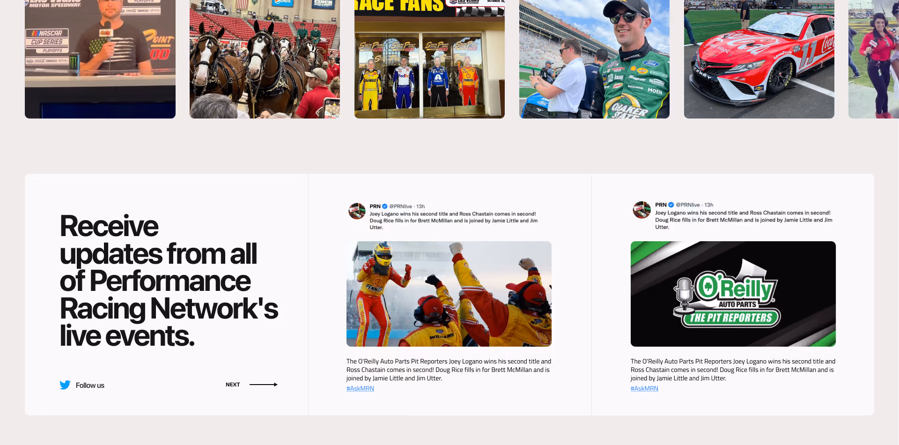Click verified badge in first tweet
Screen dimensions: 899x445
click(x=385, y=206)
